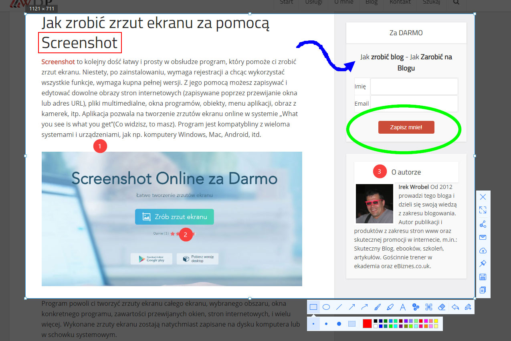Screen dimensions: 511x341
Task: Select the Paintbrush tool
Action: [378, 307]
